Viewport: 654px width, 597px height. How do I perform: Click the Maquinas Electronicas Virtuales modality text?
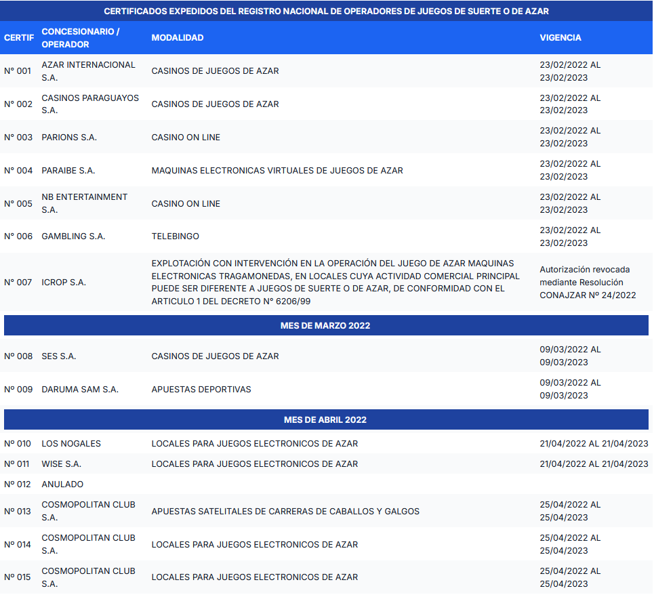click(277, 171)
